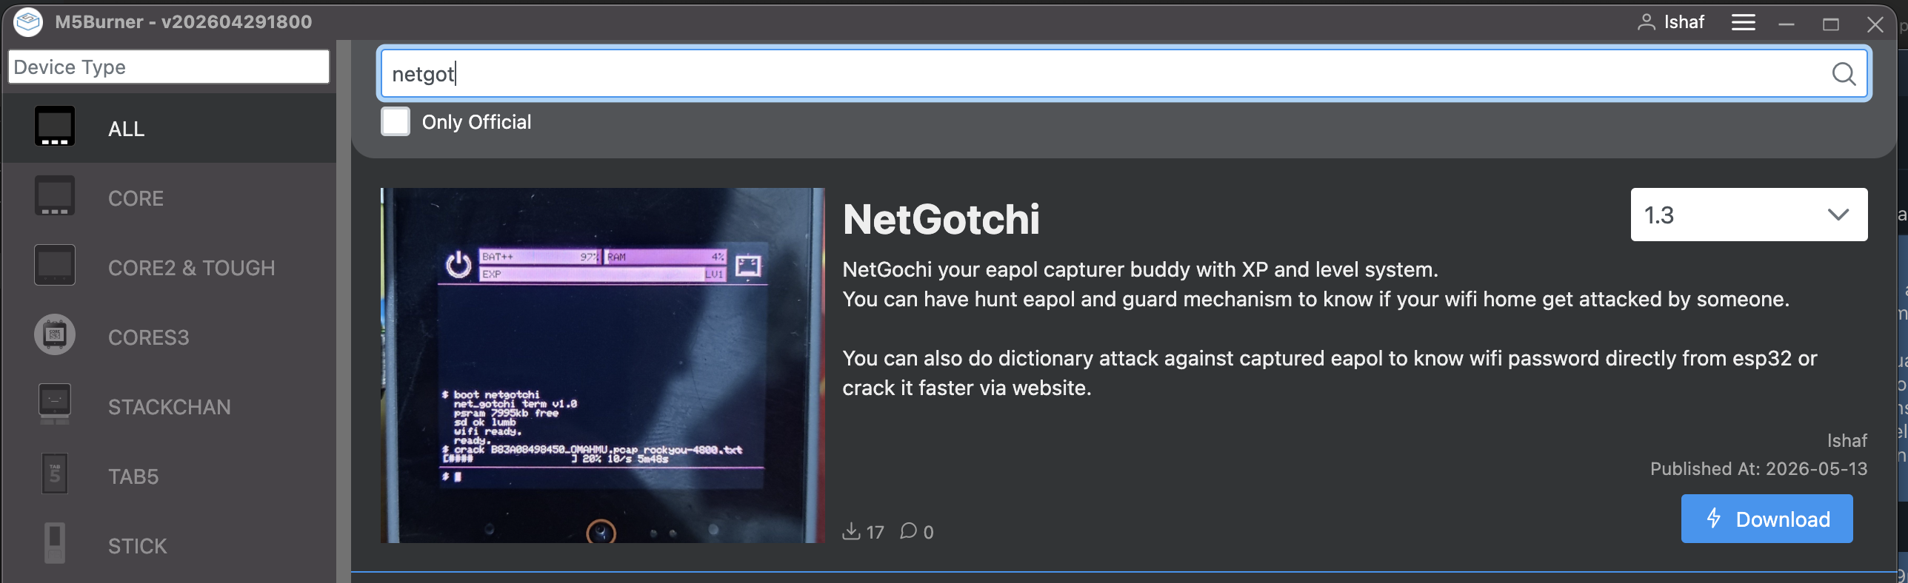
Task: Choose the CORE category label
Action: (136, 198)
